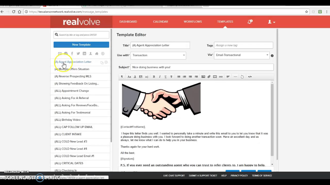Go to the Dashboard tab
The image size is (330, 185).
(x=128, y=22)
